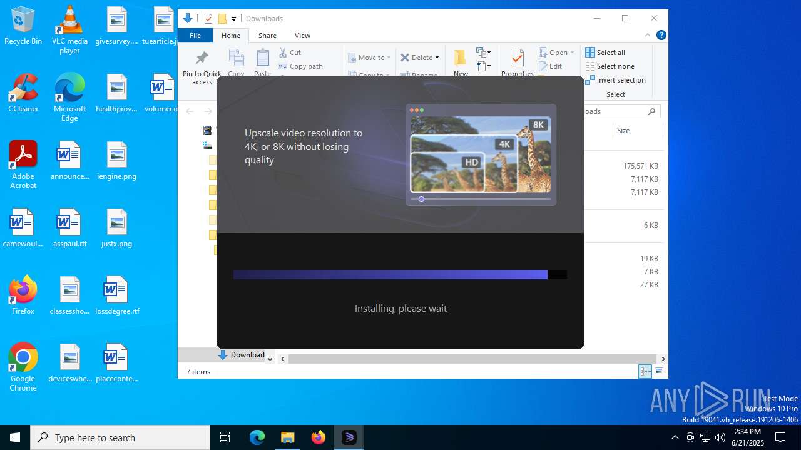Click the Explorer search Downloads field
The height and width of the screenshot is (450, 801).
620,111
